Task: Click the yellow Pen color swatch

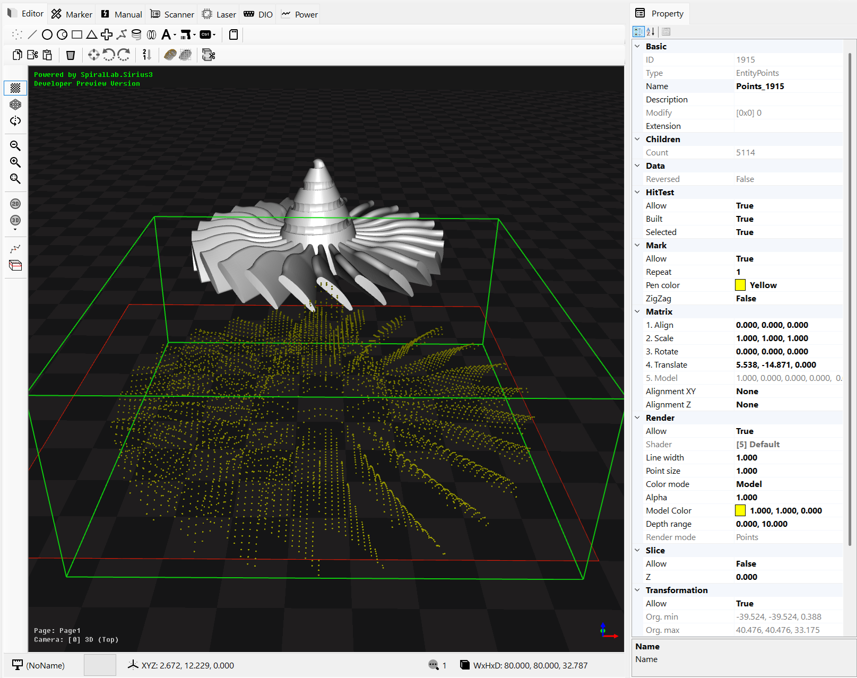Action: (x=740, y=285)
